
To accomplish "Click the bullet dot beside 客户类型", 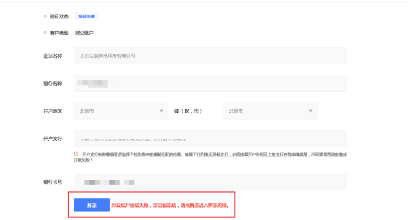I will pyautogui.click(x=46, y=33).
